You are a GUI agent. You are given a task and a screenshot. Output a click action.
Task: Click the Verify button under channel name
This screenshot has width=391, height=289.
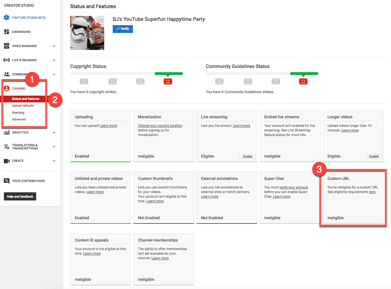tap(123, 29)
